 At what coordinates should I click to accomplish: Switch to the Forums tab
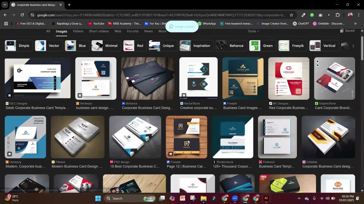pyautogui.click(x=133, y=31)
